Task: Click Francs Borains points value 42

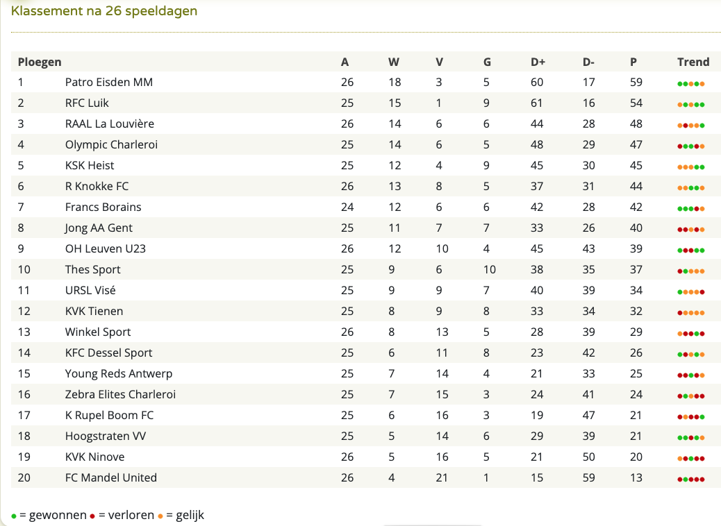Action: coord(636,207)
